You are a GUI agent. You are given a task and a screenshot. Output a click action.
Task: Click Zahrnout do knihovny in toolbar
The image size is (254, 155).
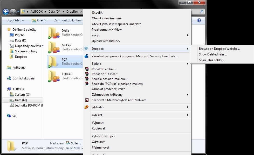(x=68, y=20)
